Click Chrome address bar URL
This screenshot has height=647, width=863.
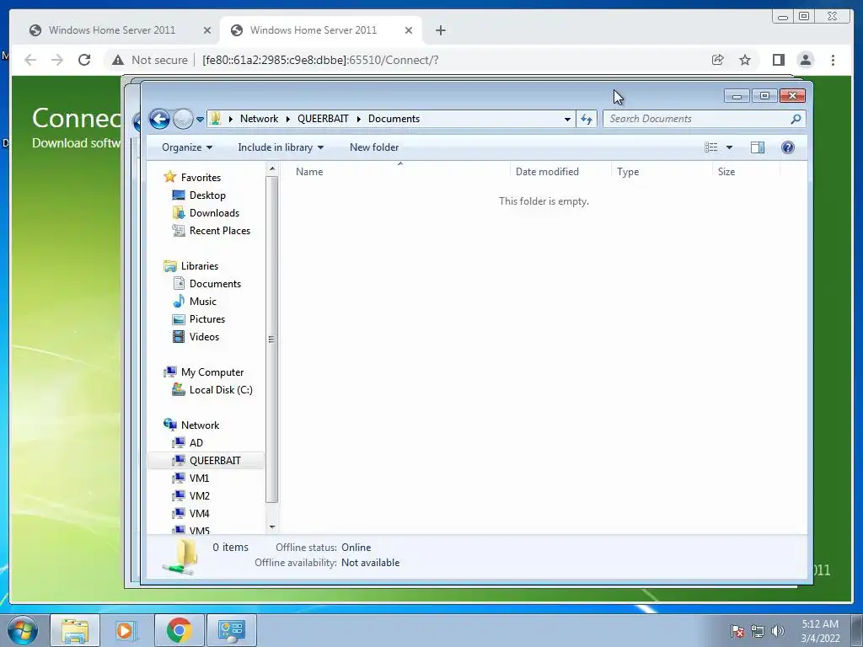[320, 60]
